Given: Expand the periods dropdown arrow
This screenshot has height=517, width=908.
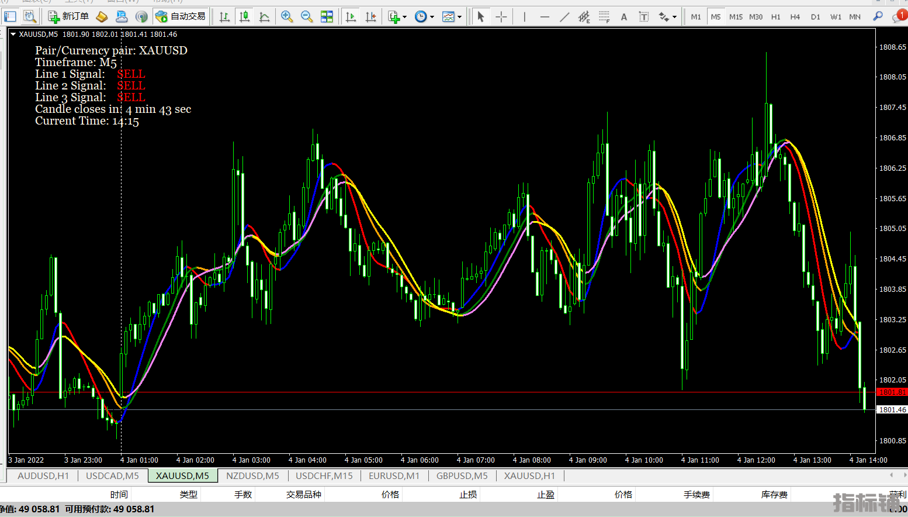Looking at the screenshot, I should coord(432,17).
